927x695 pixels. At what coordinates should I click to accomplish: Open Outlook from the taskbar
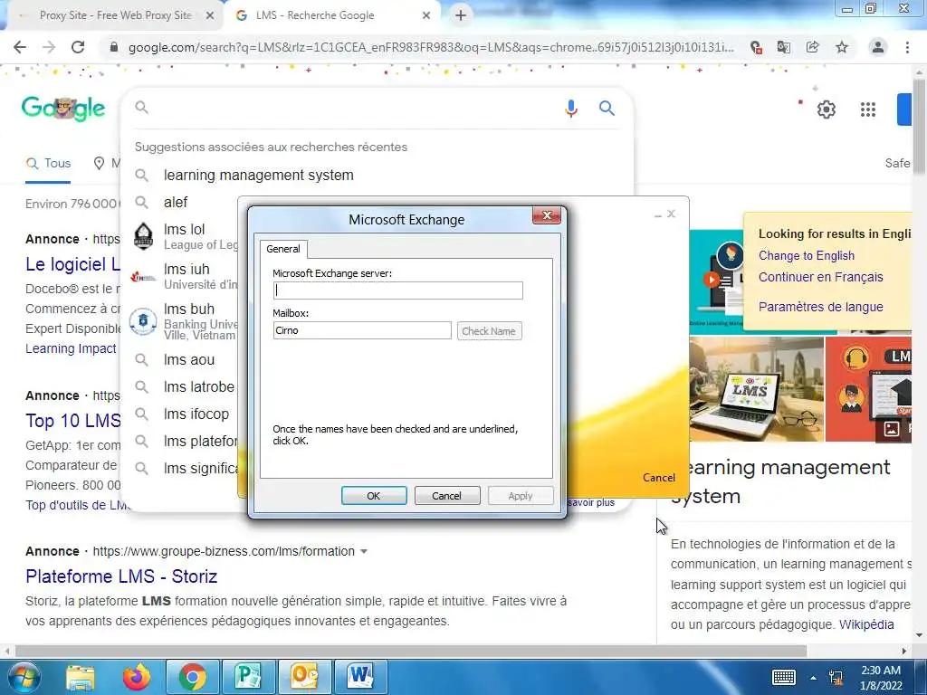pyautogui.click(x=304, y=677)
